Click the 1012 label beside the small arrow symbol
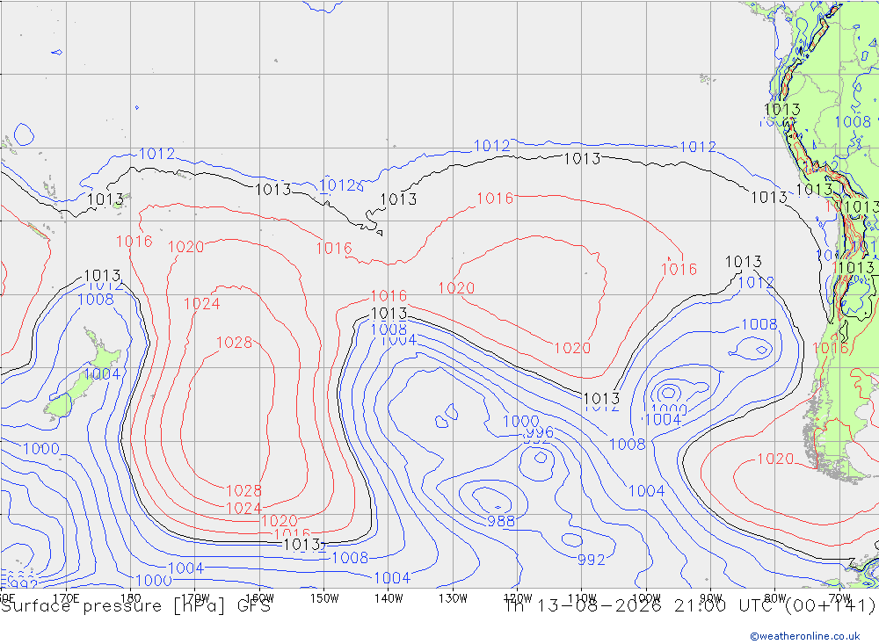Screen dimensions: 879x644 (338, 185)
